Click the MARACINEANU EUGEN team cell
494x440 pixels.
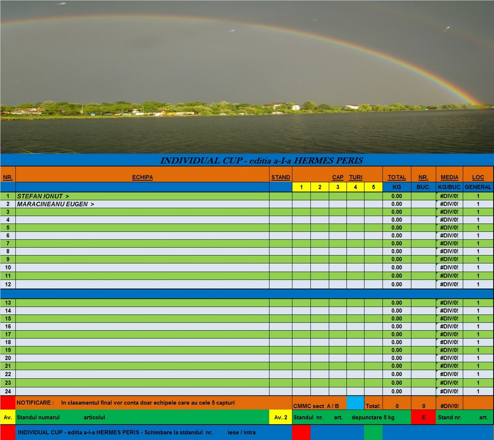point(142,204)
